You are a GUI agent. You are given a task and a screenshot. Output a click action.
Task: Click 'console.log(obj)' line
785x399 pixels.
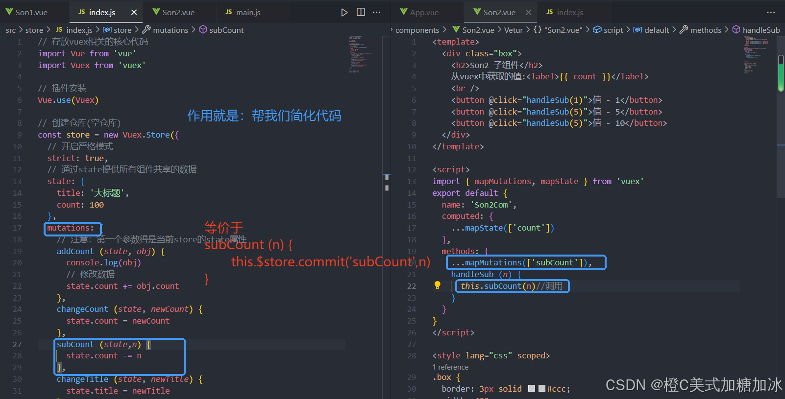(x=103, y=262)
